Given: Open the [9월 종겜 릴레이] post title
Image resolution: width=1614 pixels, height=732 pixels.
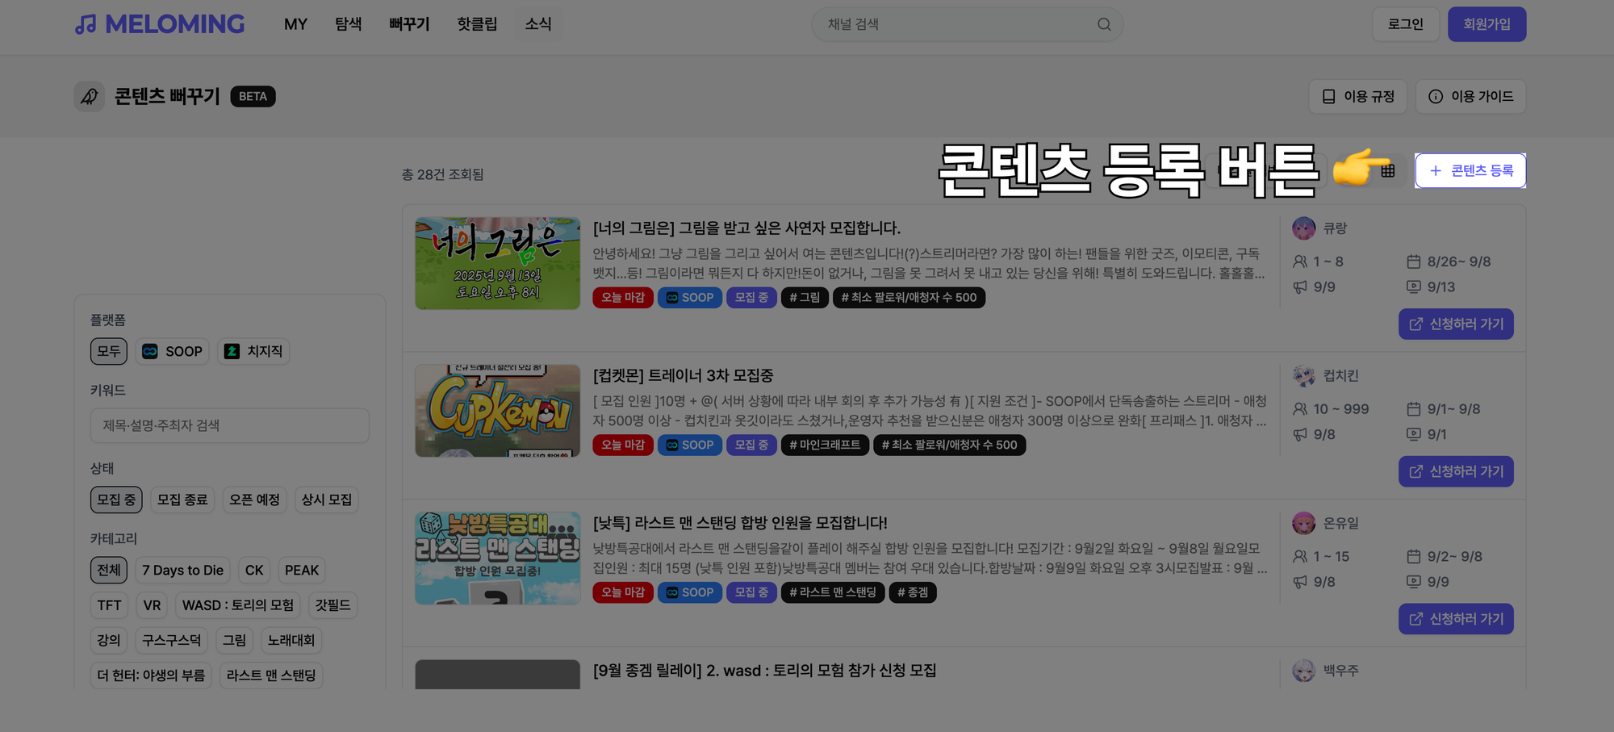Looking at the screenshot, I should (765, 671).
